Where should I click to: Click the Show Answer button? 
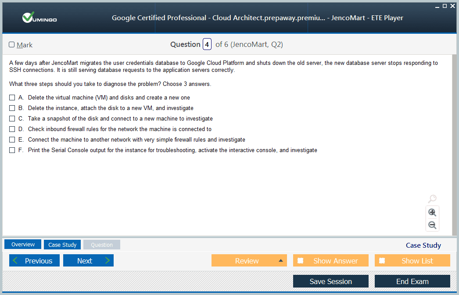point(331,260)
